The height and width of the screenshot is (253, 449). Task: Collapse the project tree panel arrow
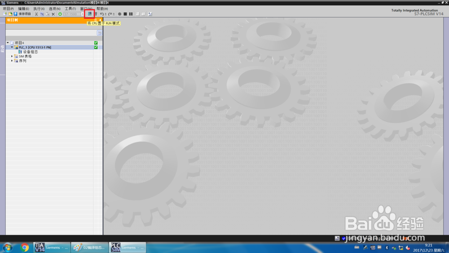tap(100, 20)
